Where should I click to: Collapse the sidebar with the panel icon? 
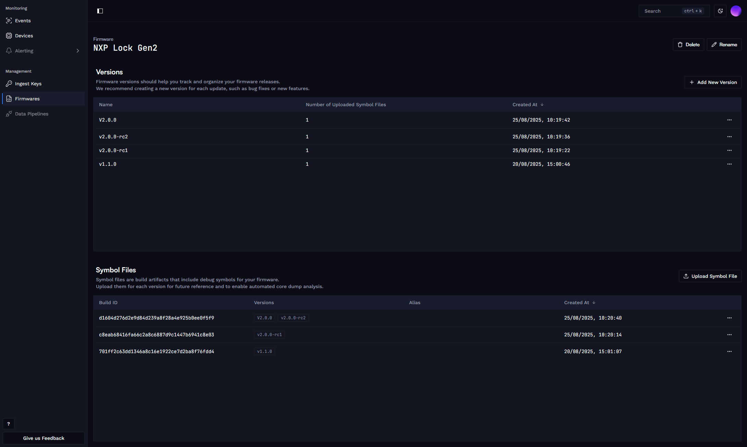pos(100,11)
